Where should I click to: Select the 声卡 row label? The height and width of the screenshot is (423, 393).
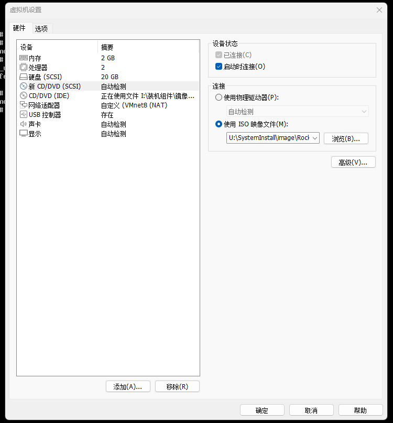click(35, 124)
